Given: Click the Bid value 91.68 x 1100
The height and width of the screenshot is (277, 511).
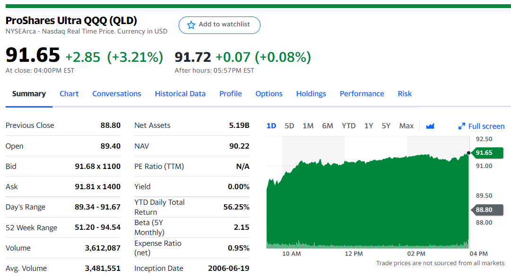Looking at the screenshot, I should tap(98, 166).
